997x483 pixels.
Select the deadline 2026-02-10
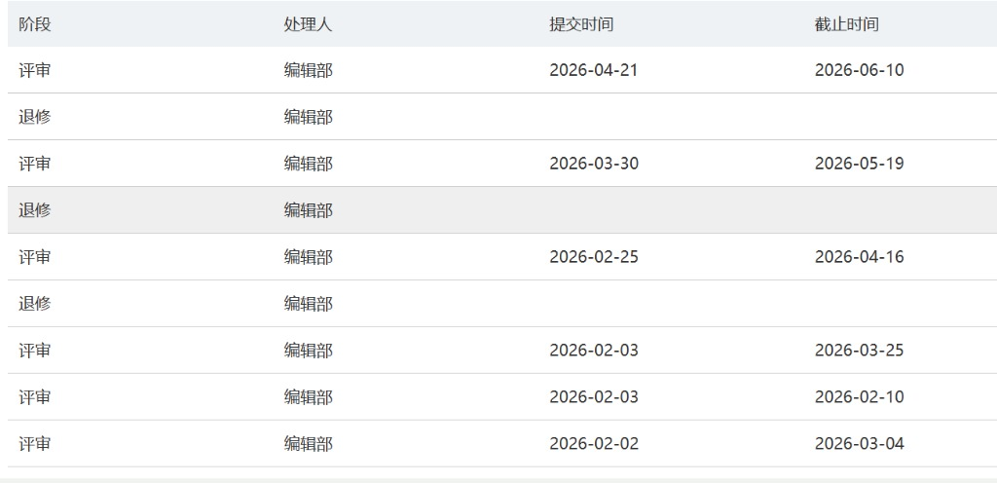click(x=859, y=397)
